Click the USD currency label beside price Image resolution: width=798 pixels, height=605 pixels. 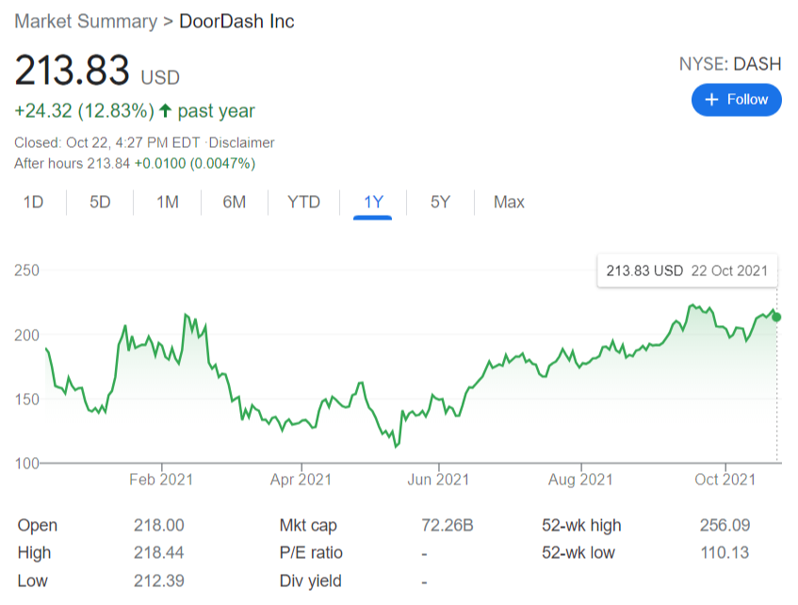click(160, 78)
